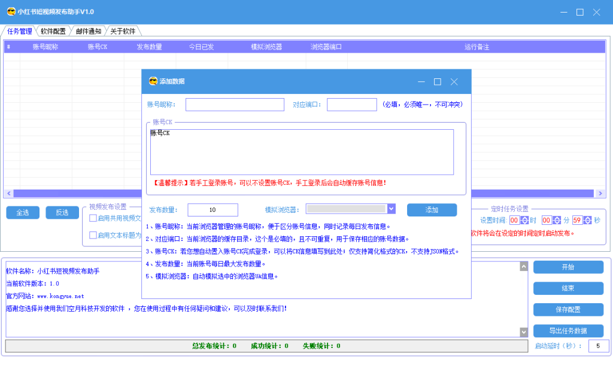This screenshot has width=613, height=366.
Task: Click the 账号CK column header in table
Action: tap(98, 47)
